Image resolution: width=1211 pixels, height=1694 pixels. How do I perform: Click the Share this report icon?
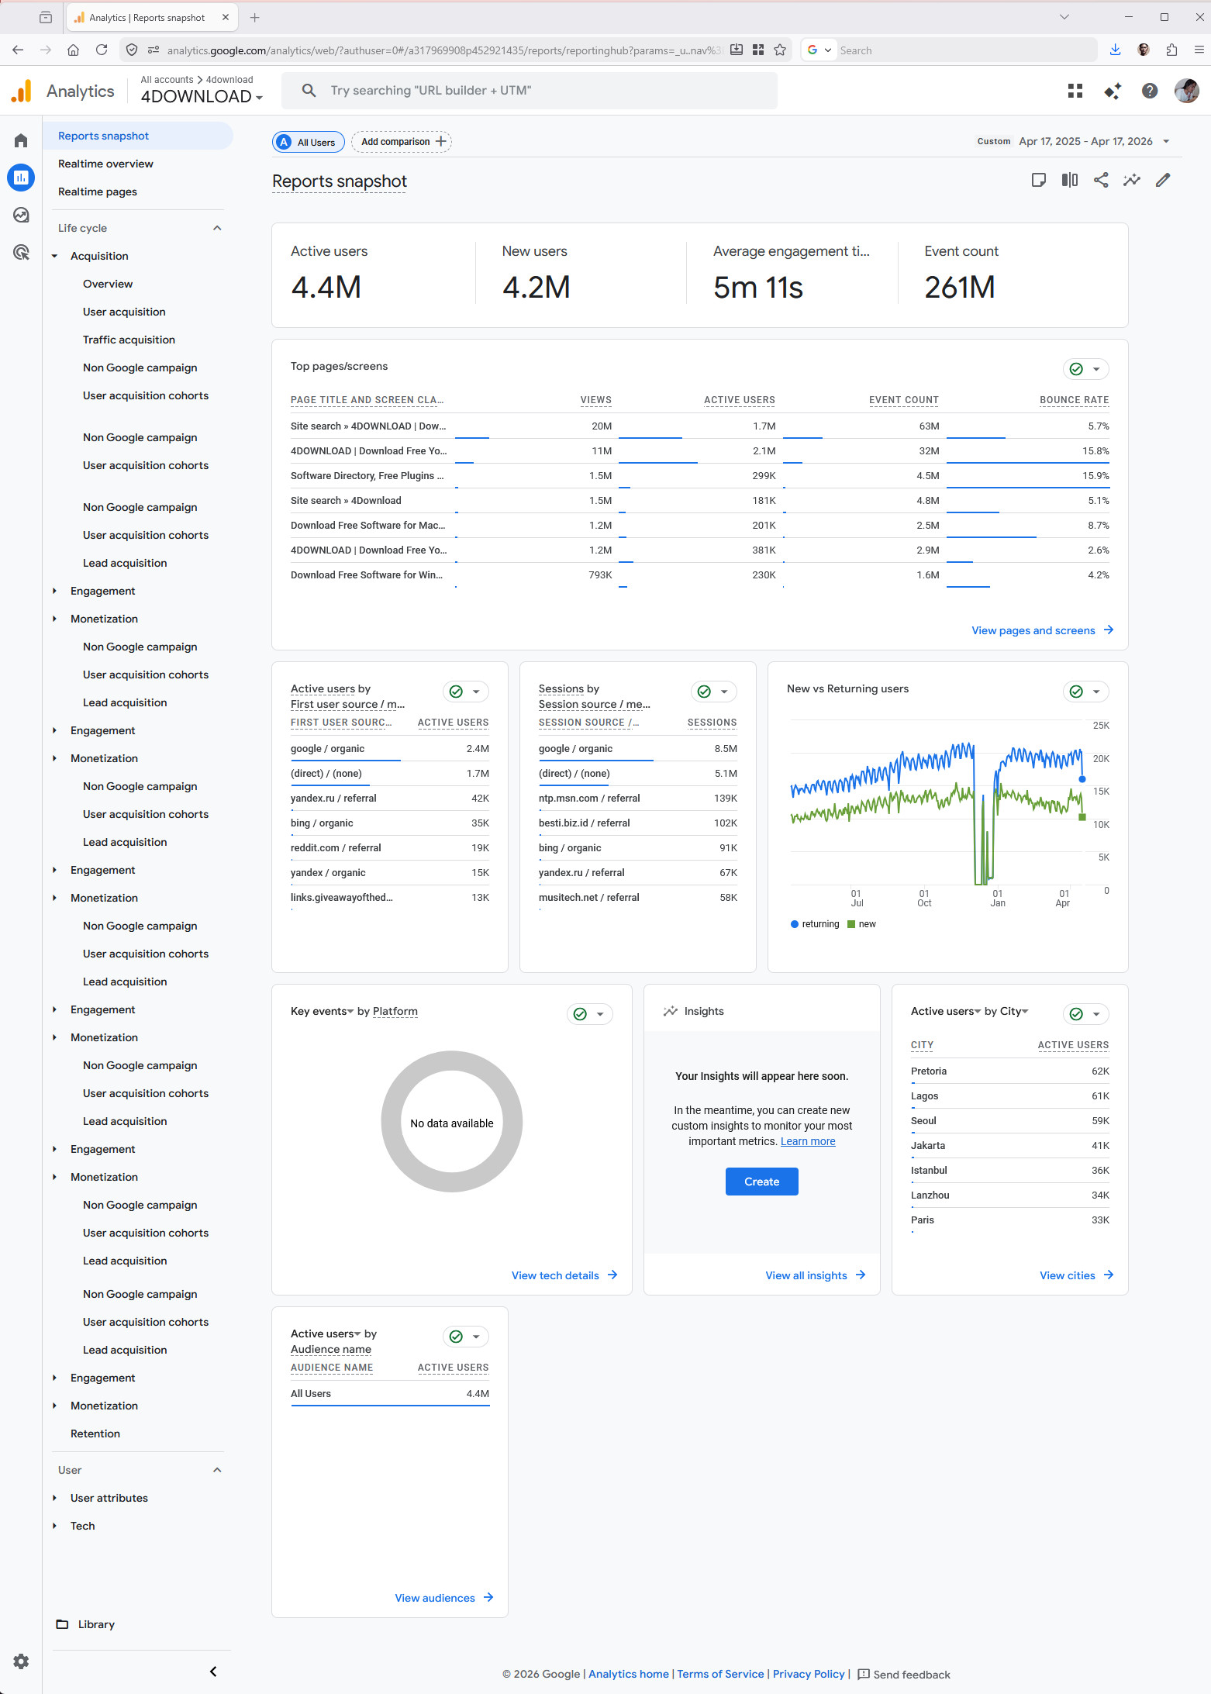click(x=1100, y=181)
